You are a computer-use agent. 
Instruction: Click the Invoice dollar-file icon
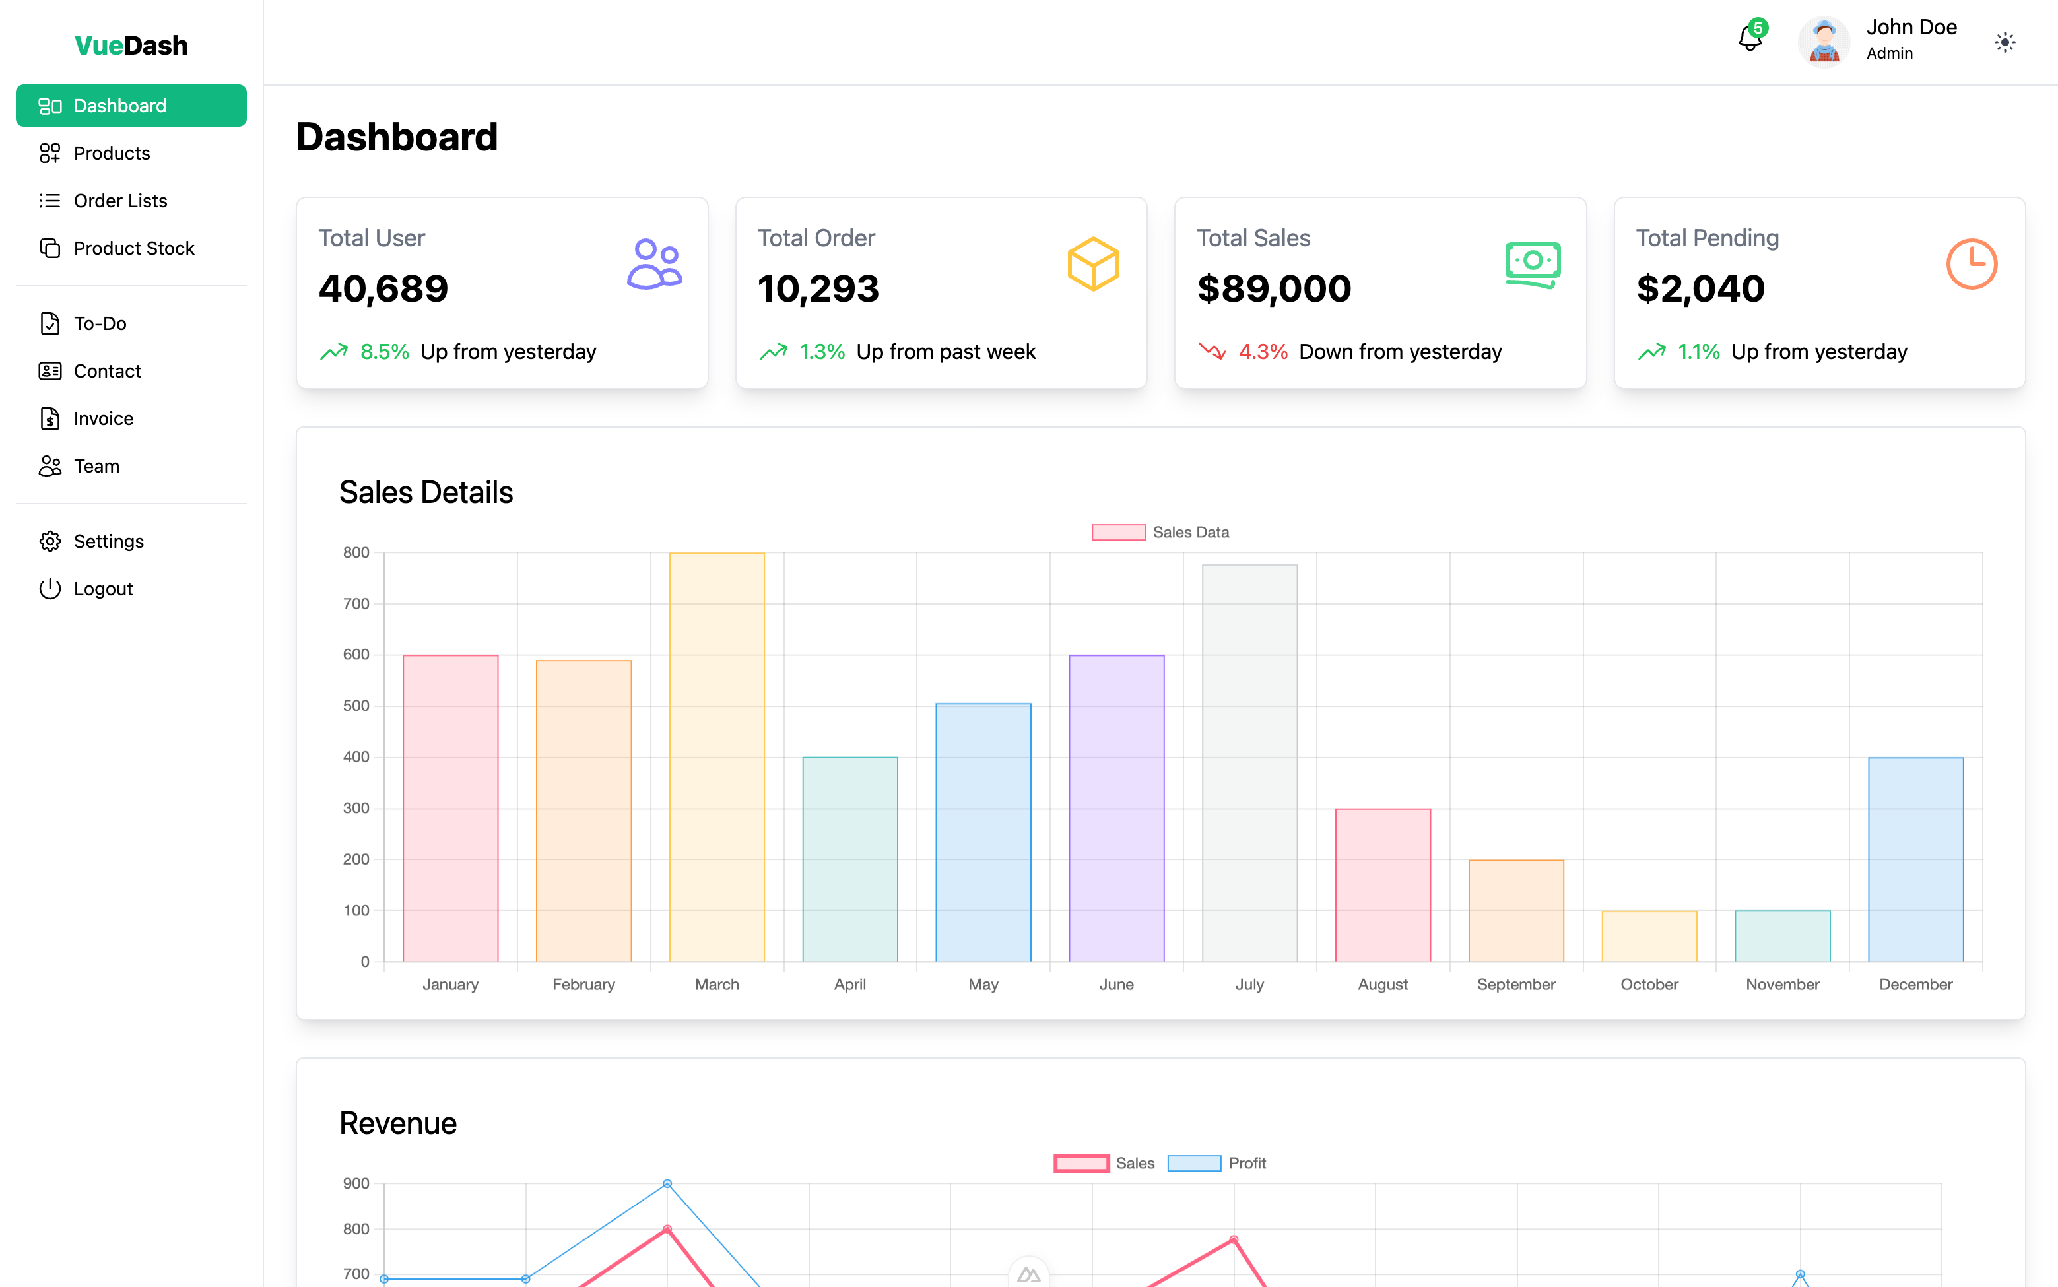50,419
